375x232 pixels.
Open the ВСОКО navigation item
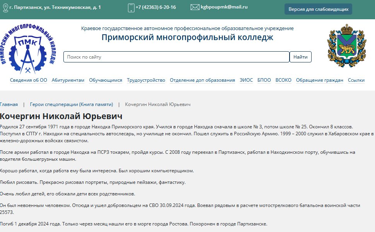click(283, 80)
